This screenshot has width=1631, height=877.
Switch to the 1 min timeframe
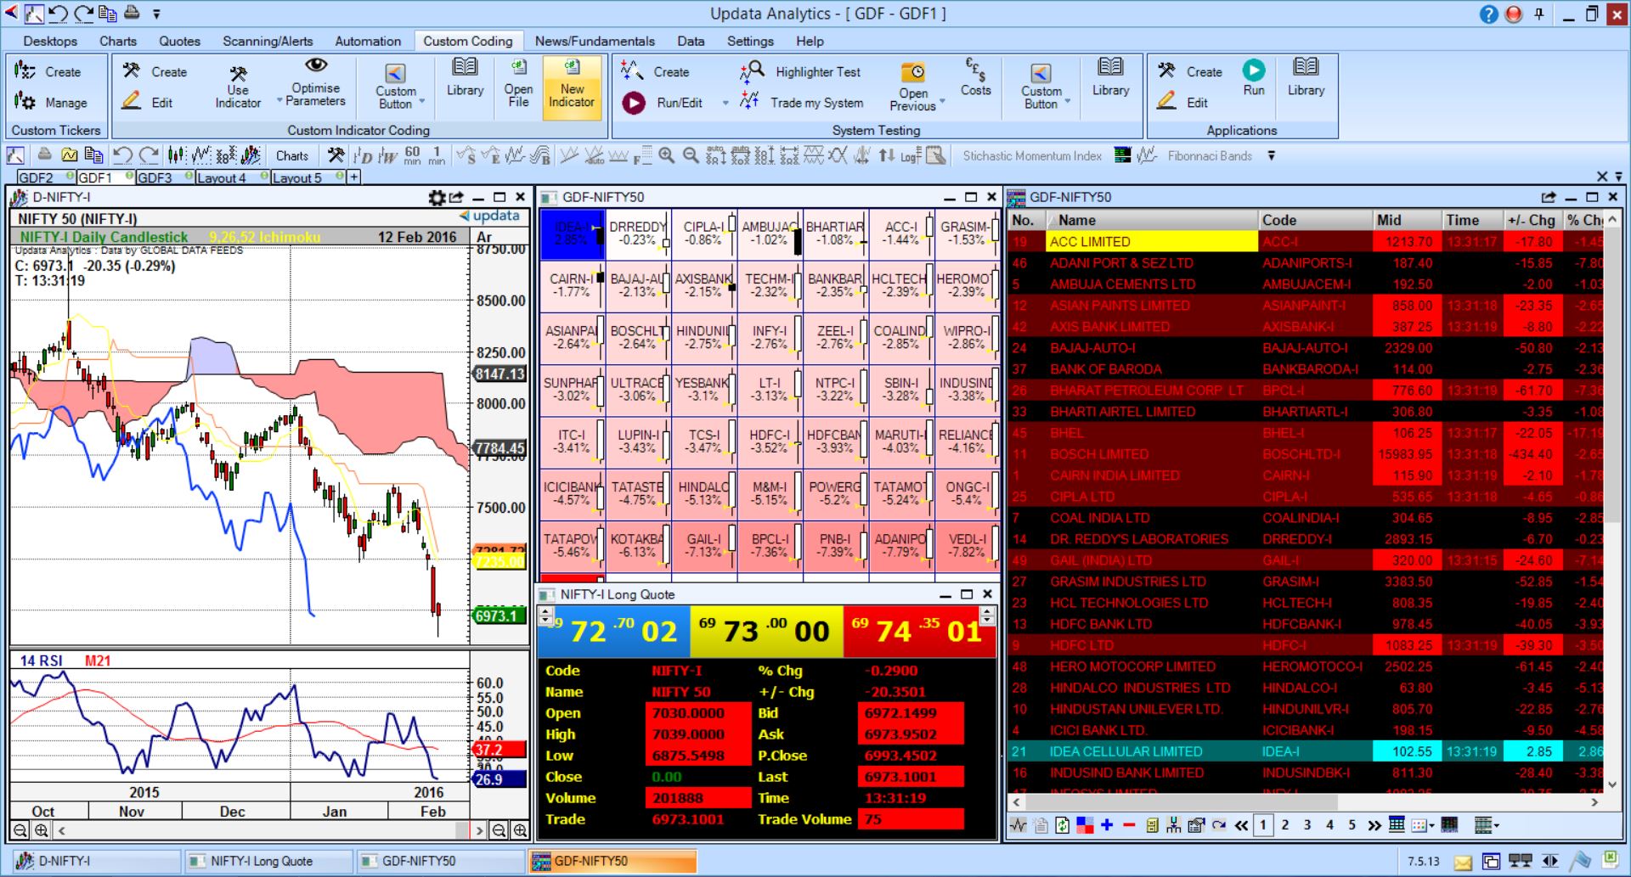[x=437, y=155]
